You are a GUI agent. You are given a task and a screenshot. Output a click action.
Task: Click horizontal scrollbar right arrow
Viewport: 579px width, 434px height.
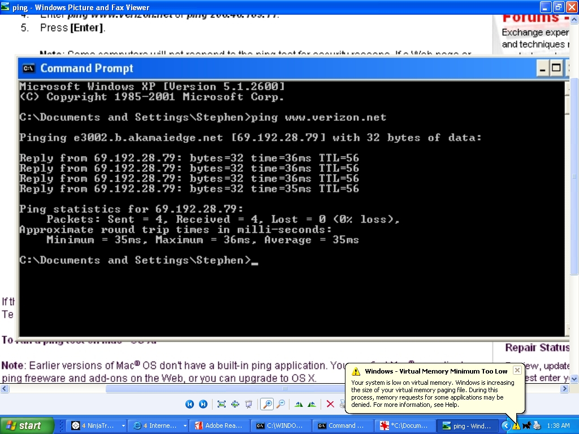pyautogui.click(x=565, y=388)
